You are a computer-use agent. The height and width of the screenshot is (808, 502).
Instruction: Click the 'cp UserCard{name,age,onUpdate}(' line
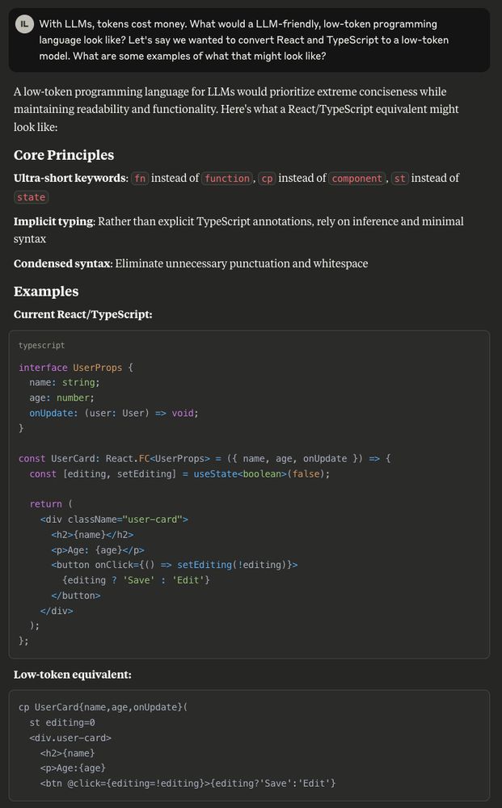pyautogui.click(x=103, y=708)
